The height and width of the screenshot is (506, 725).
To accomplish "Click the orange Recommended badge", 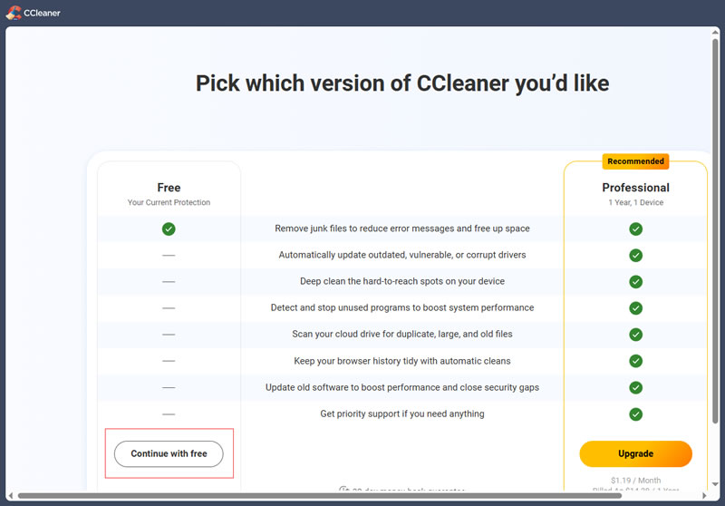I will 635,161.
